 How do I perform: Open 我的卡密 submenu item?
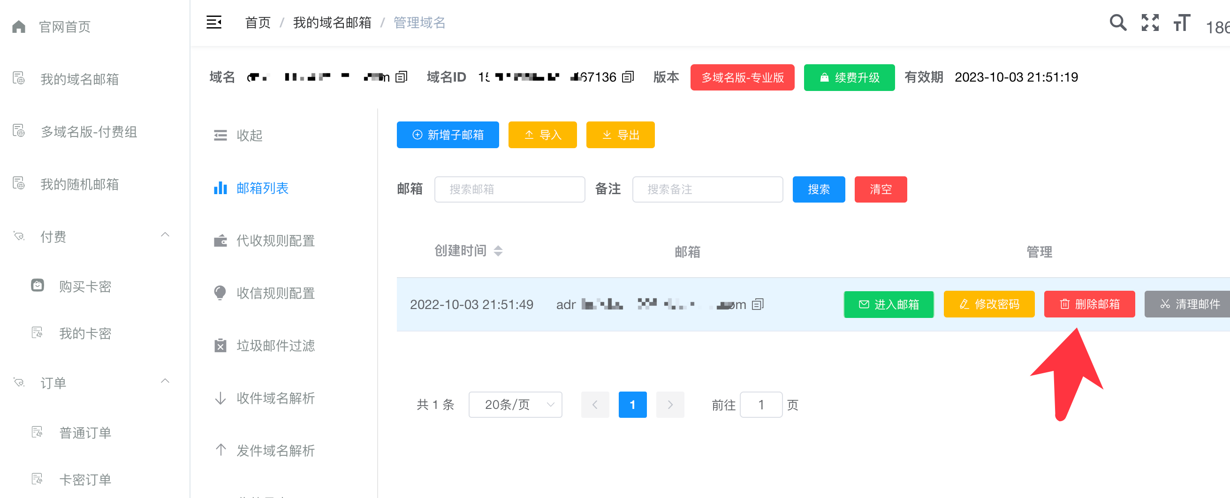click(x=85, y=333)
